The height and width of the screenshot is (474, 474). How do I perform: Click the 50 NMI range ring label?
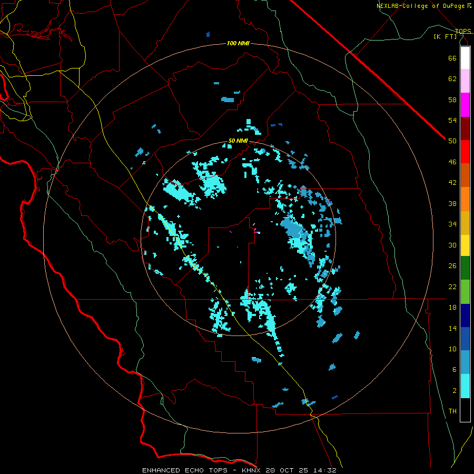pyautogui.click(x=239, y=141)
